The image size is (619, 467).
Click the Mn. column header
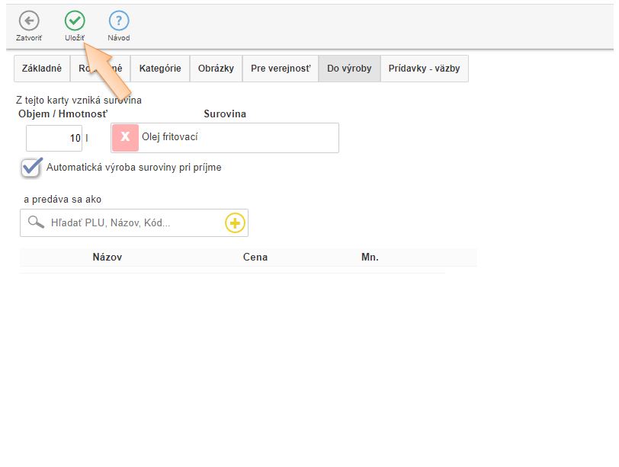(x=370, y=257)
